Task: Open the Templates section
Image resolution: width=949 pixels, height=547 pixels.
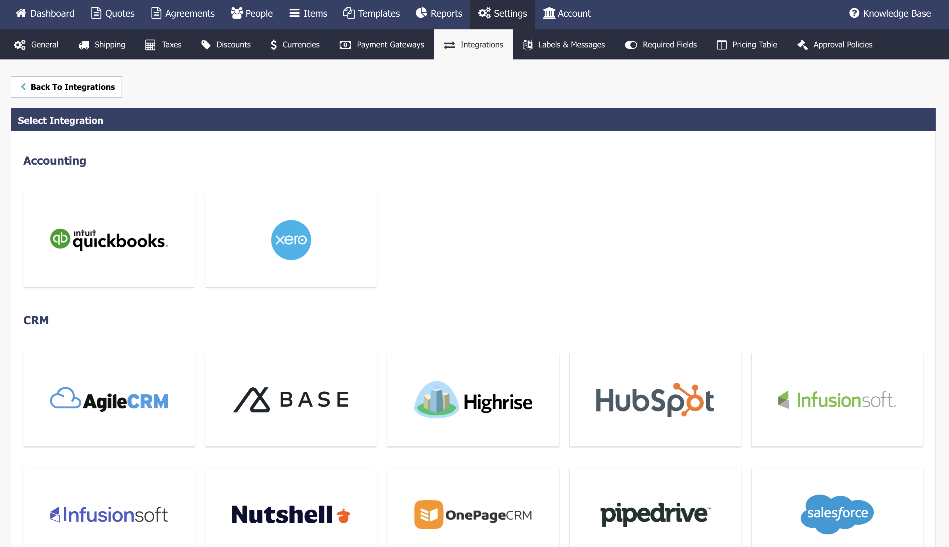Action: pyautogui.click(x=371, y=13)
